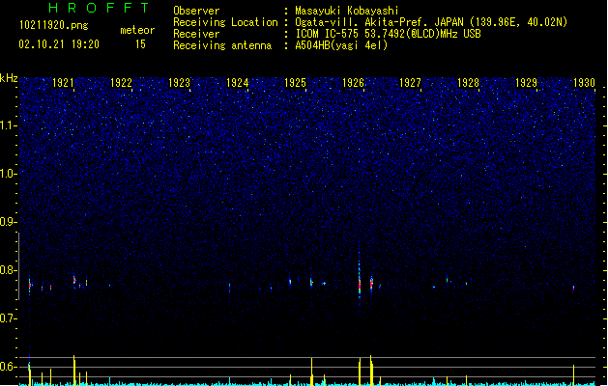Click the 1927 time marker

point(410,83)
